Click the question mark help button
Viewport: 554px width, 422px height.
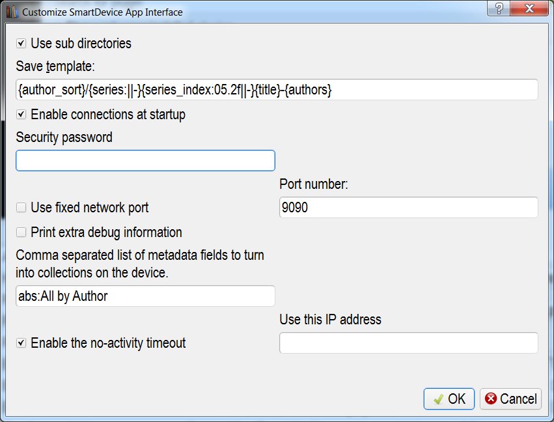499,8
